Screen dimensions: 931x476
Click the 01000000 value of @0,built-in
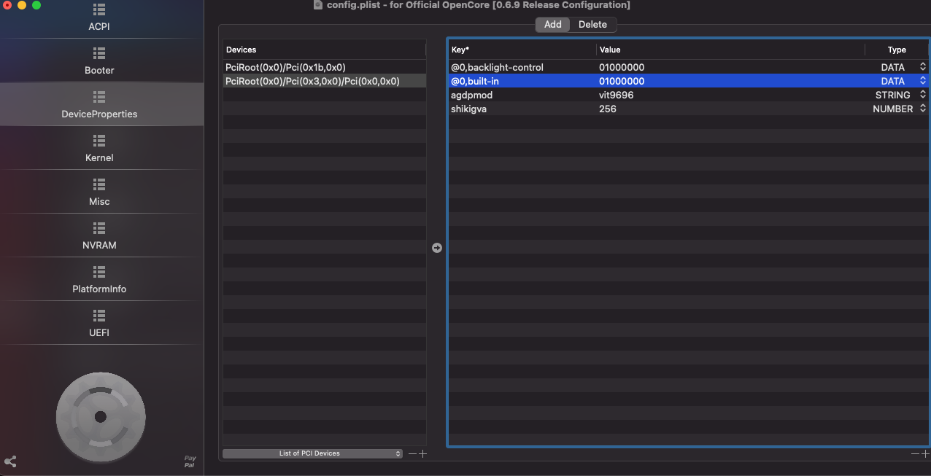click(x=622, y=81)
